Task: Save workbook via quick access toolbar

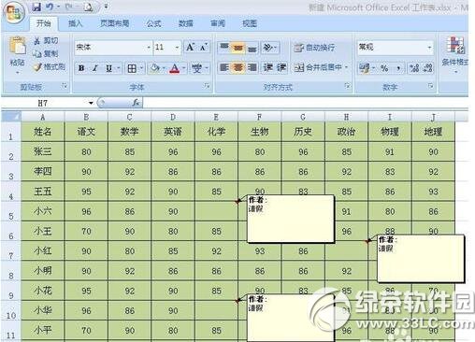Action: tap(36, 7)
